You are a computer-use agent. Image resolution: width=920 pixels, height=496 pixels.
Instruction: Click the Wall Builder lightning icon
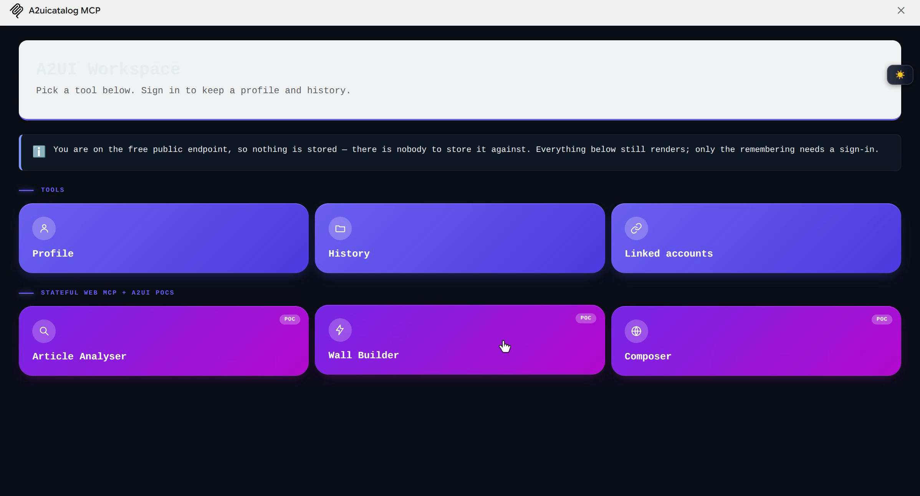pyautogui.click(x=340, y=330)
